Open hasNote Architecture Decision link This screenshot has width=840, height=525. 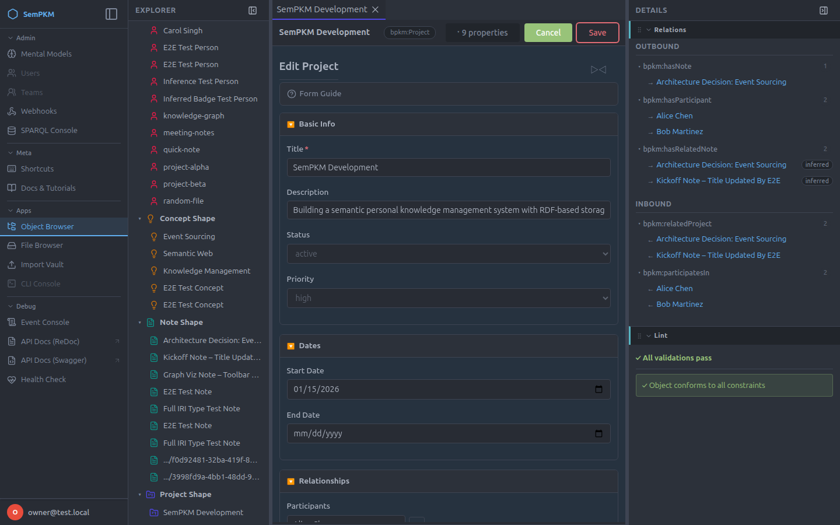tap(721, 82)
